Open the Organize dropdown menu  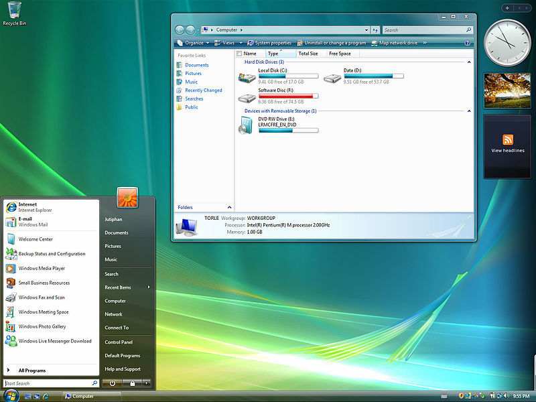194,43
